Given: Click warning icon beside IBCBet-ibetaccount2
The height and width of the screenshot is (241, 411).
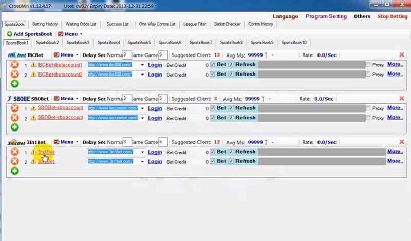Looking at the screenshot, I should tap(33, 75).
